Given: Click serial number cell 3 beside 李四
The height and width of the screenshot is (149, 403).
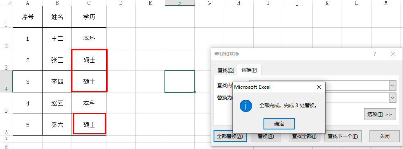Looking at the screenshot, I should coord(27,81).
